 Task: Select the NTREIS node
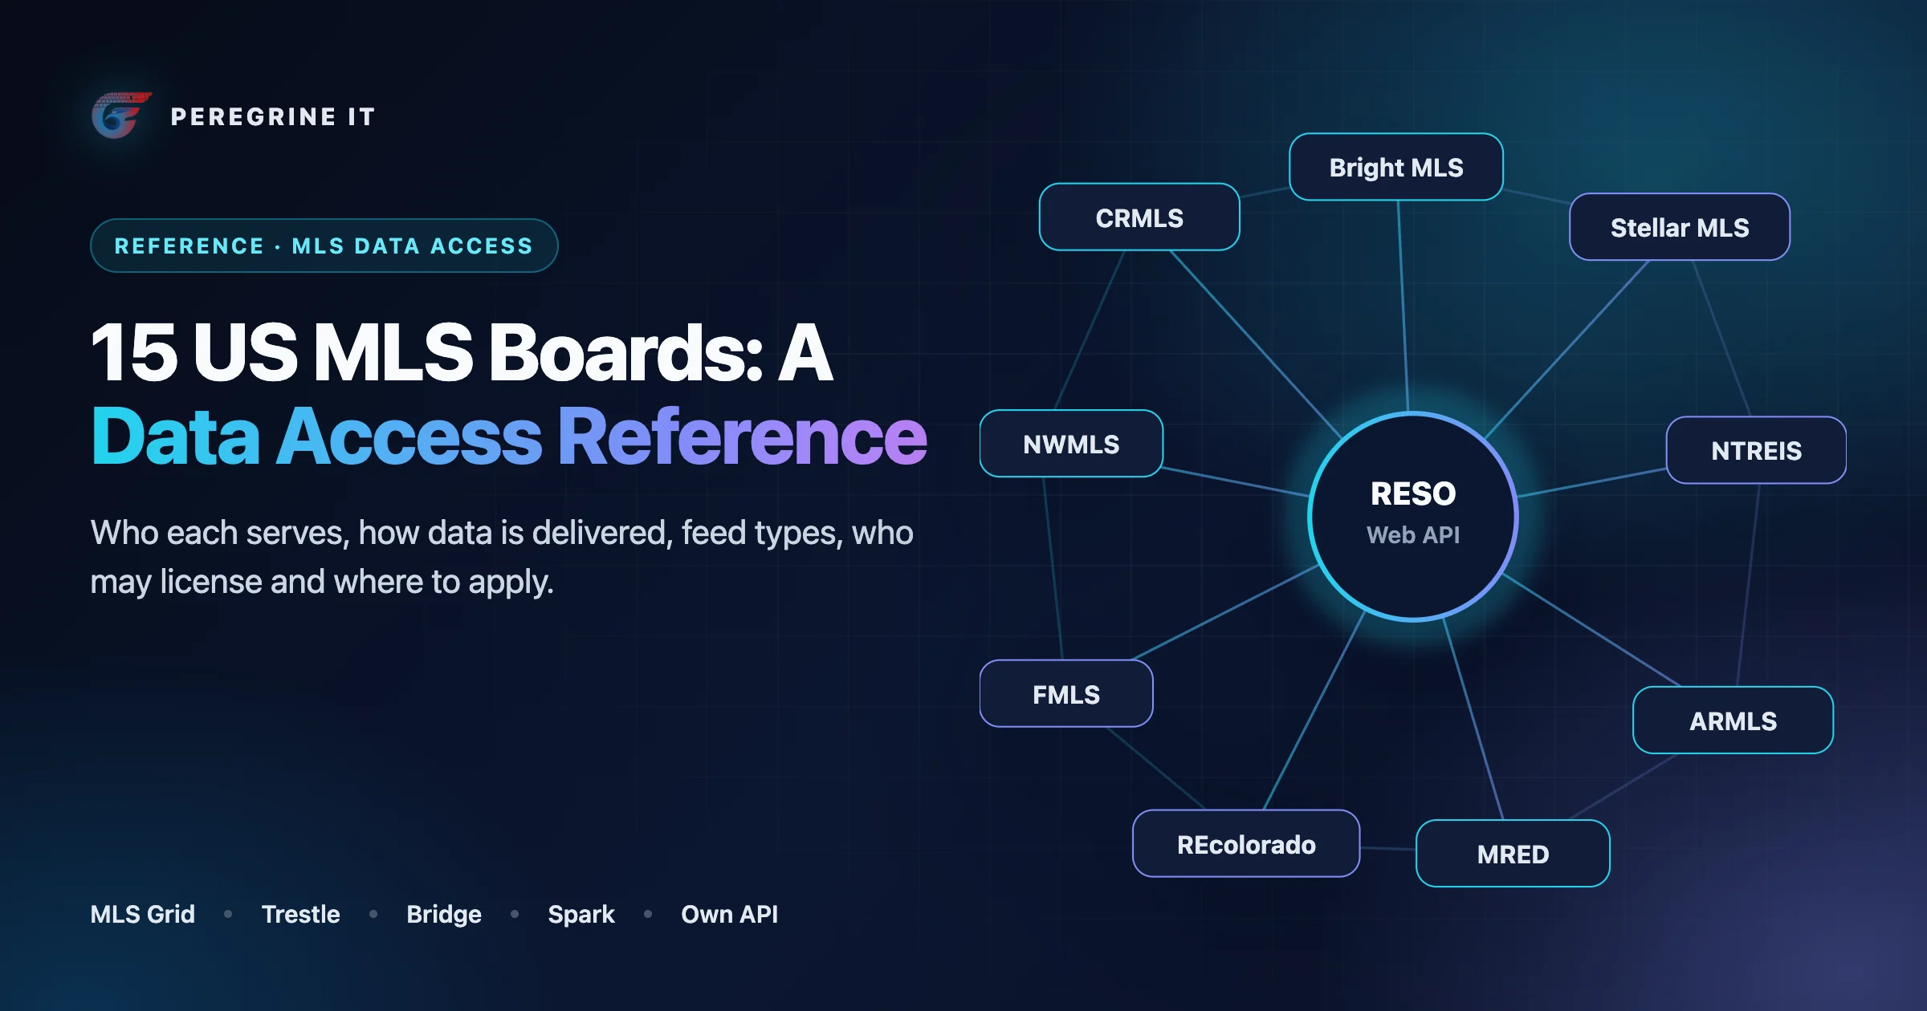tap(1756, 450)
